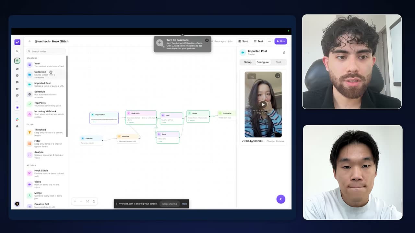Expand the video preview to fullscreen
Image resolution: width=415 pixels, height=233 pixels.
pyautogui.click(x=278, y=76)
